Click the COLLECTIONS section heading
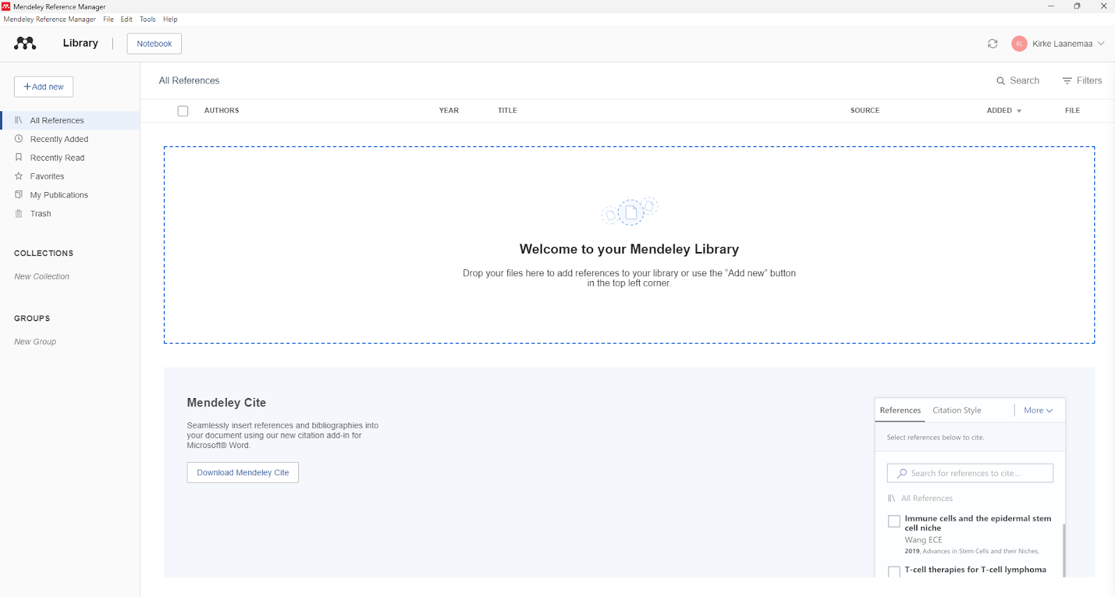The width and height of the screenshot is (1115, 597). (44, 253)
